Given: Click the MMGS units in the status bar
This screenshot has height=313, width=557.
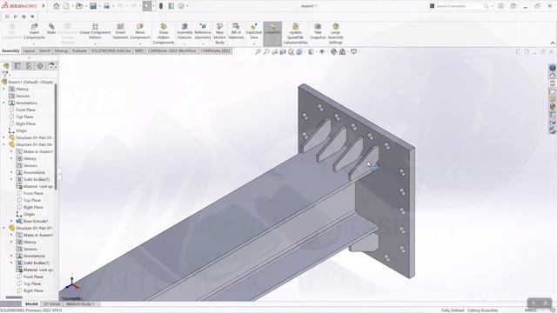Looking at the screenshot, I should (x=531, y=310).
